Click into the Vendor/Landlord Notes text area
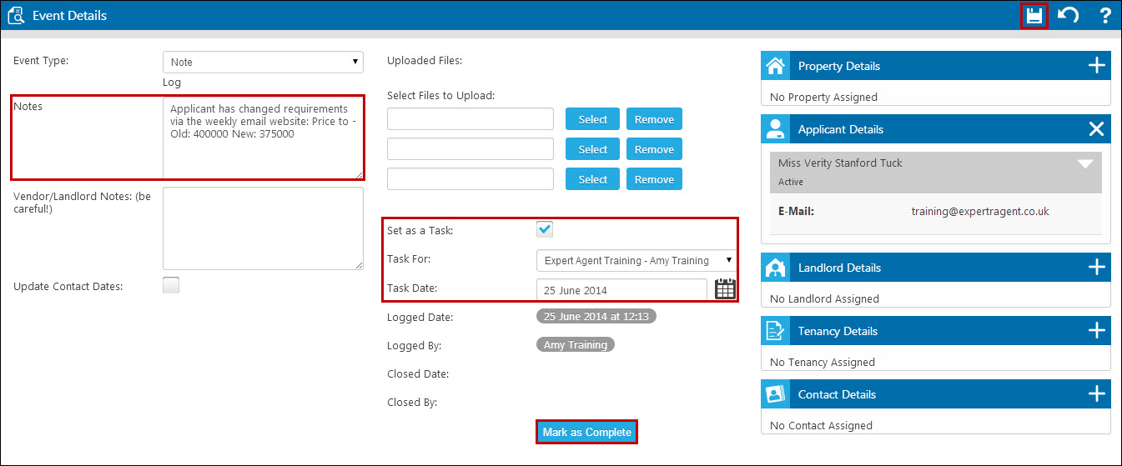Screen dimensions: 1122x466 tap(263, 228)
